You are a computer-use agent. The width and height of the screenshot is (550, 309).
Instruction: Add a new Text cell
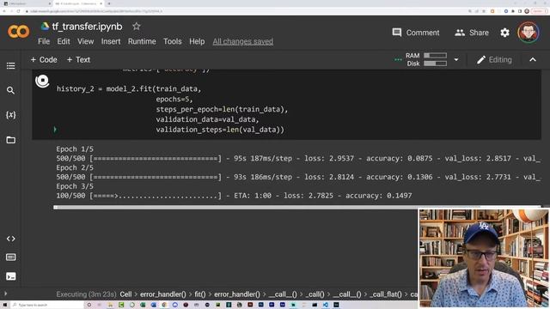click(x=78, y=60)
